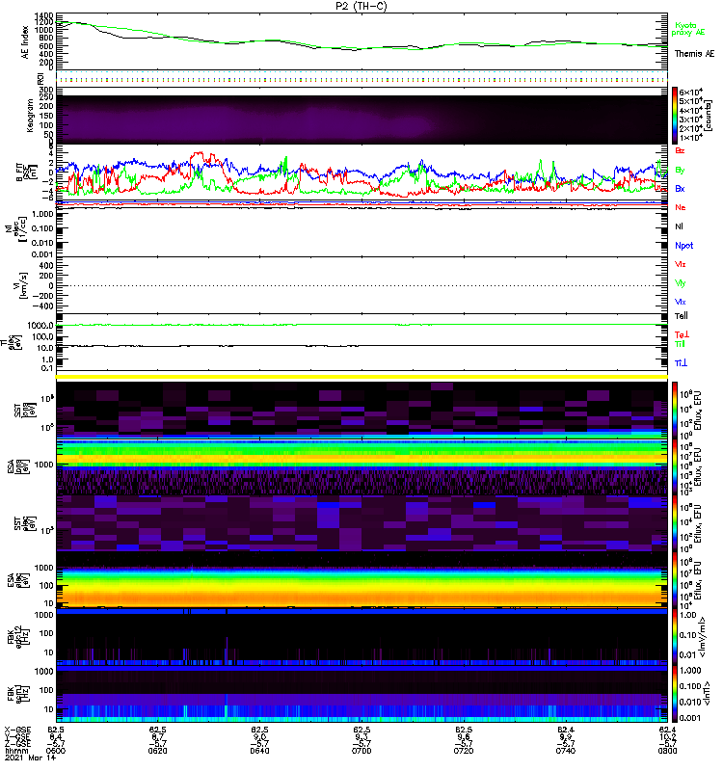Select the blue Bx legend label
Screen dimensions: 723x771
click(x=680, y=188)
